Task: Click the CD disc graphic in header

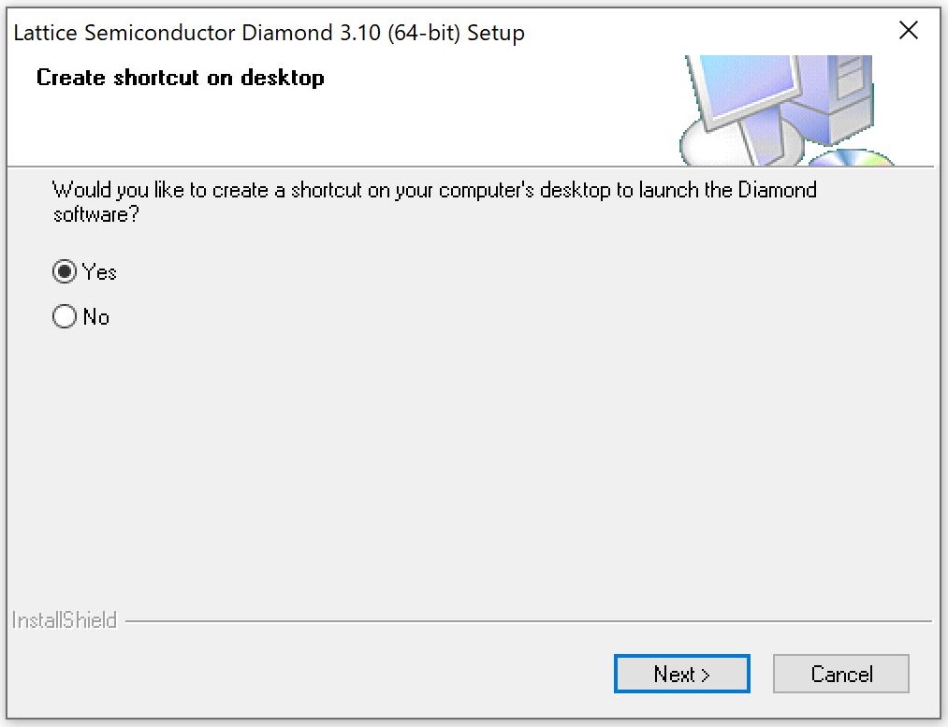Action: point(852,158)
